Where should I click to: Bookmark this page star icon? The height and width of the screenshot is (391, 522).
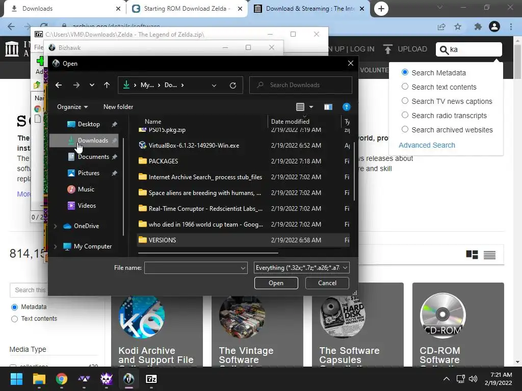point(458,26)
